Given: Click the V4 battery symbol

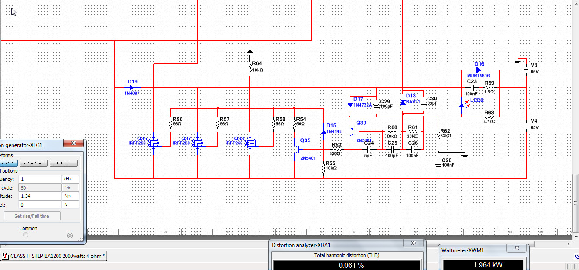Looking at the screenshot, I should click(x=526, y=126).
